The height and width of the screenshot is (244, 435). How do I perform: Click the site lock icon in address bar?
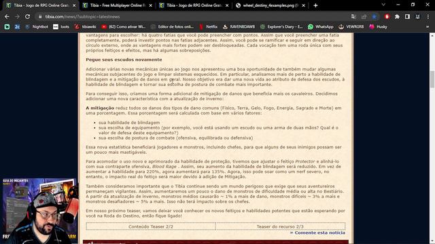[x=40, y=16]
